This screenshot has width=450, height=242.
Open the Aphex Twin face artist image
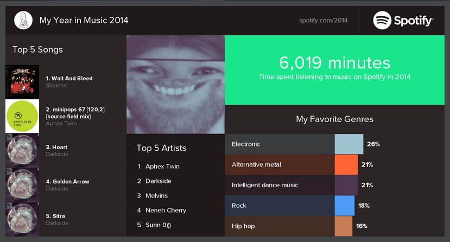(x=176, y=84)
